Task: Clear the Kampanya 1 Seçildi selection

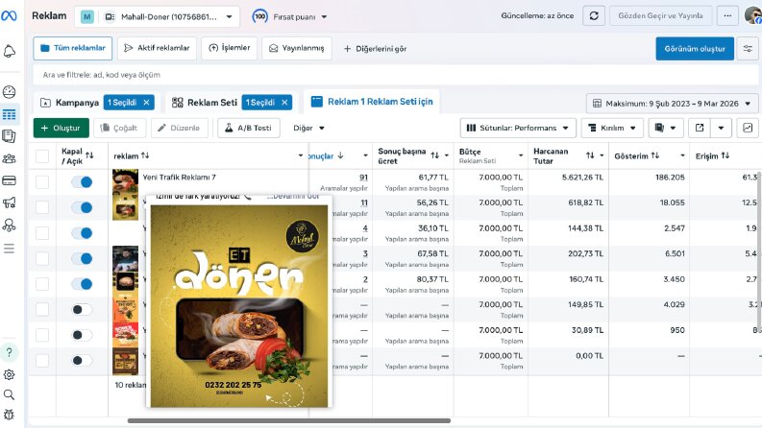Action: point(146,103)
